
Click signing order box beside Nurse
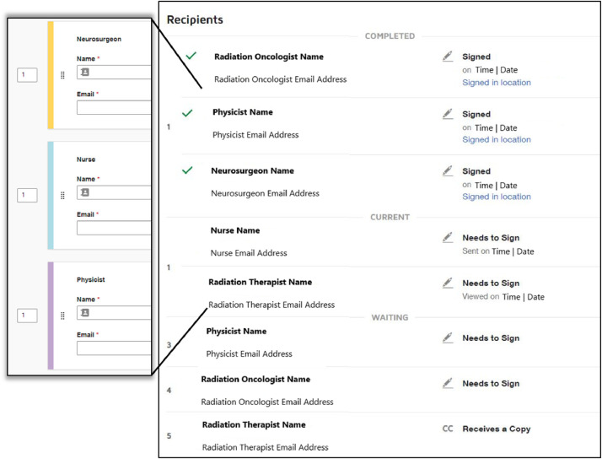pyautogui.click(x=27, y=196)
